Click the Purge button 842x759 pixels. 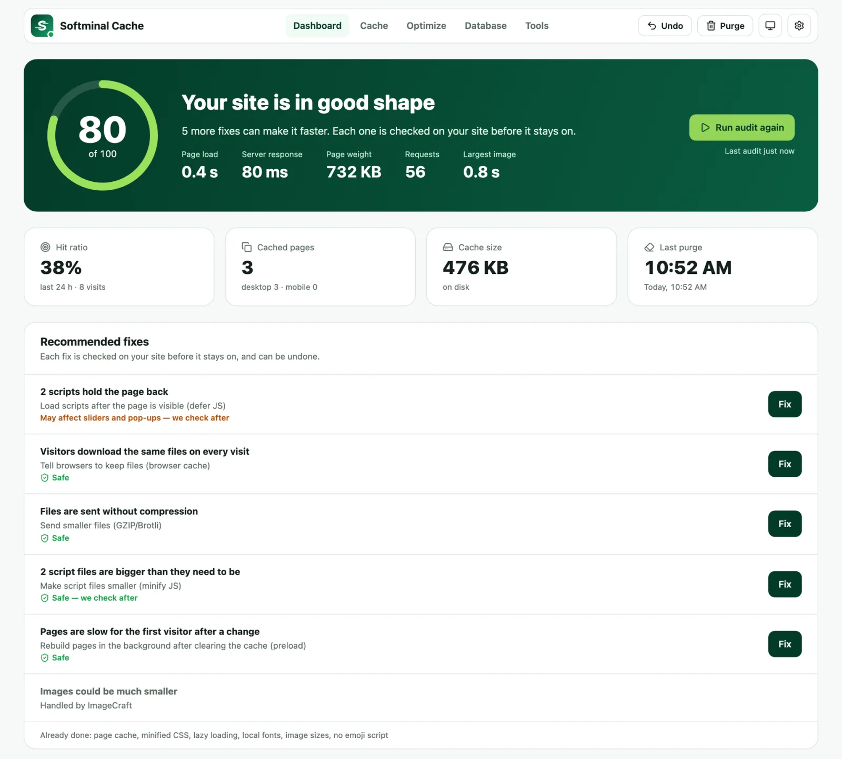[x=725, y=26]
